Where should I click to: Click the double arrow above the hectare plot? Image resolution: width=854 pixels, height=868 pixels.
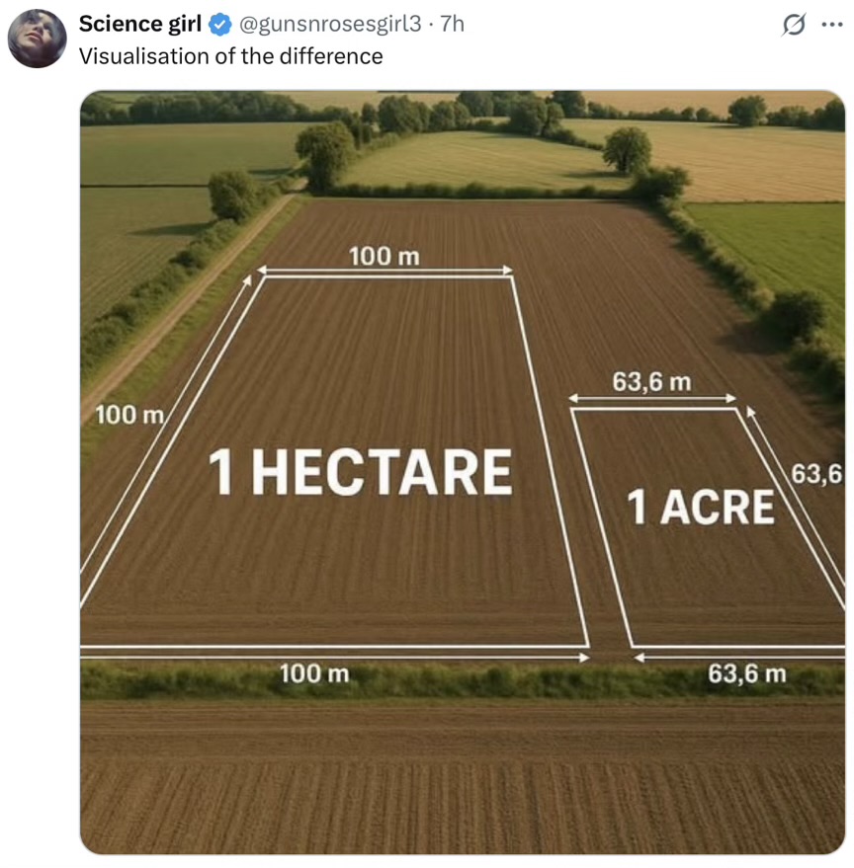point(384,271)
